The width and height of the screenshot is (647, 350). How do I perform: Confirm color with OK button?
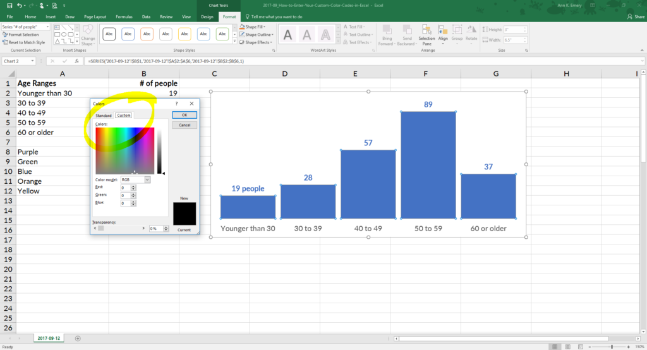(184, 115)
